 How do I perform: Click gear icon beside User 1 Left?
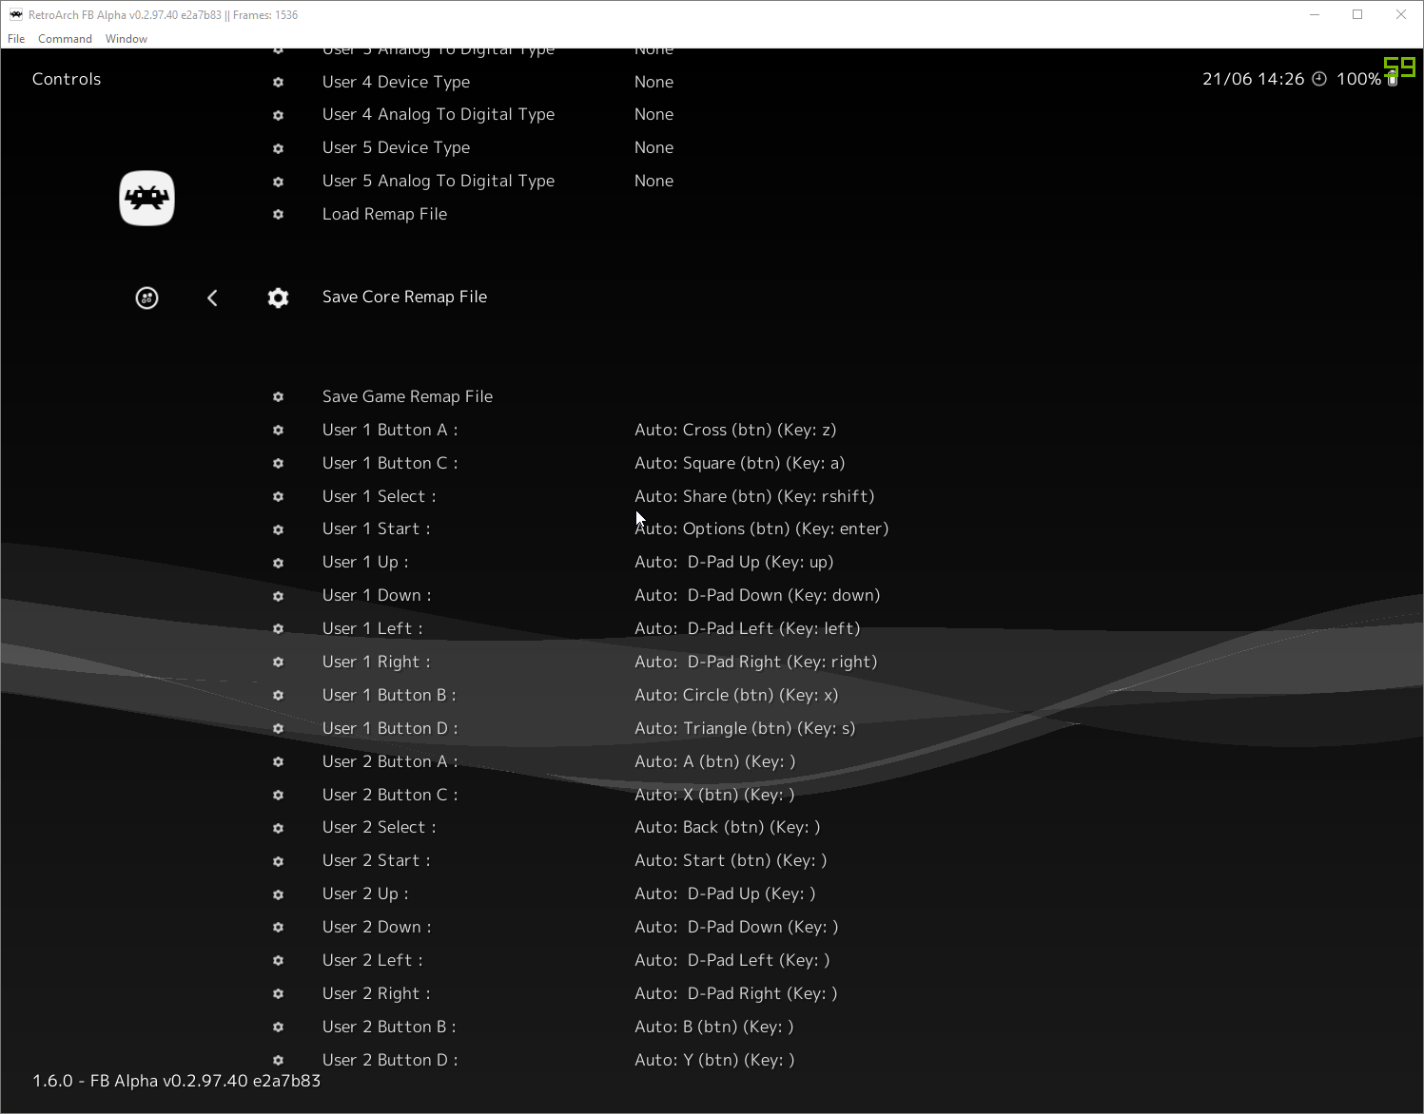click(278, 629)
